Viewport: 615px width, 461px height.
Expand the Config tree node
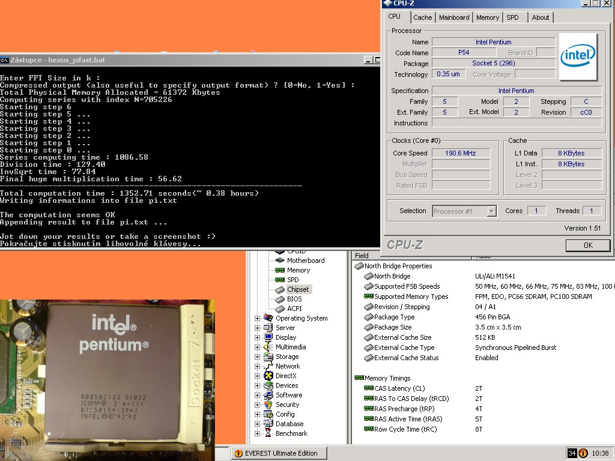click(x=257, y=414)
